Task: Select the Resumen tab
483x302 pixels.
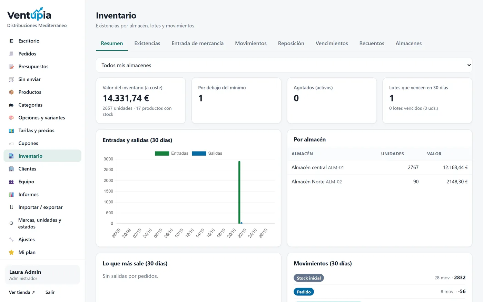Action: pos(112,43)
